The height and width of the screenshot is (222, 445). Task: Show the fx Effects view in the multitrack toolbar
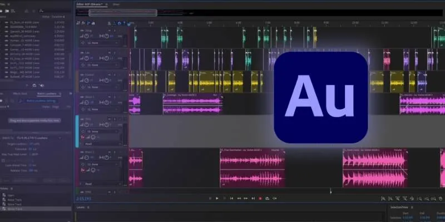[x=83, y=23]
